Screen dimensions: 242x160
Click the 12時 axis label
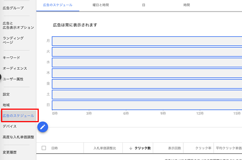tap(200, 113)
